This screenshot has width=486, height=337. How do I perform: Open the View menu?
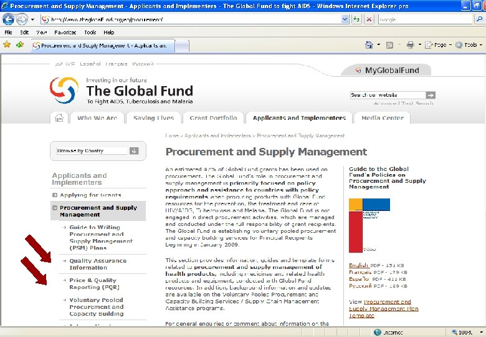click(x=41, y=32)
